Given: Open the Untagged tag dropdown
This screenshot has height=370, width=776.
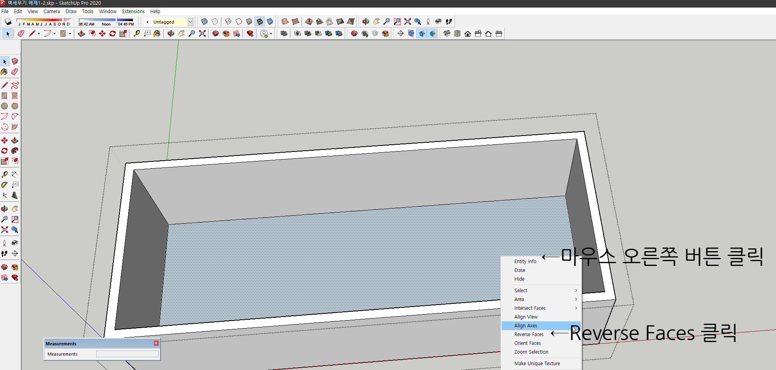Looking at the screenshot, I should 191,22.
